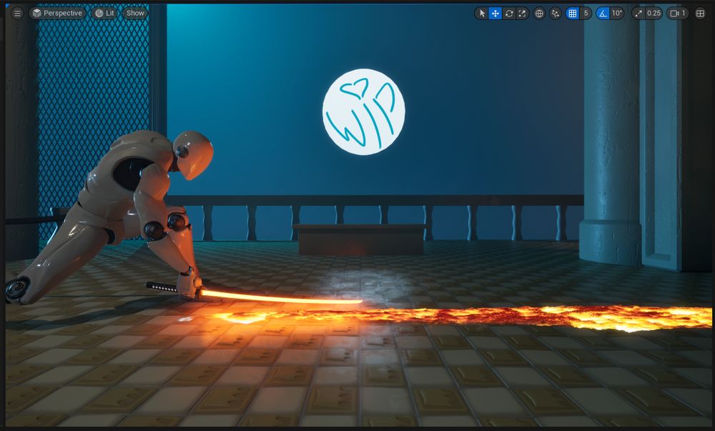Select the dark bench by the railing
Viewport: 715px width, 431px height.
click(x=361, y=239)
